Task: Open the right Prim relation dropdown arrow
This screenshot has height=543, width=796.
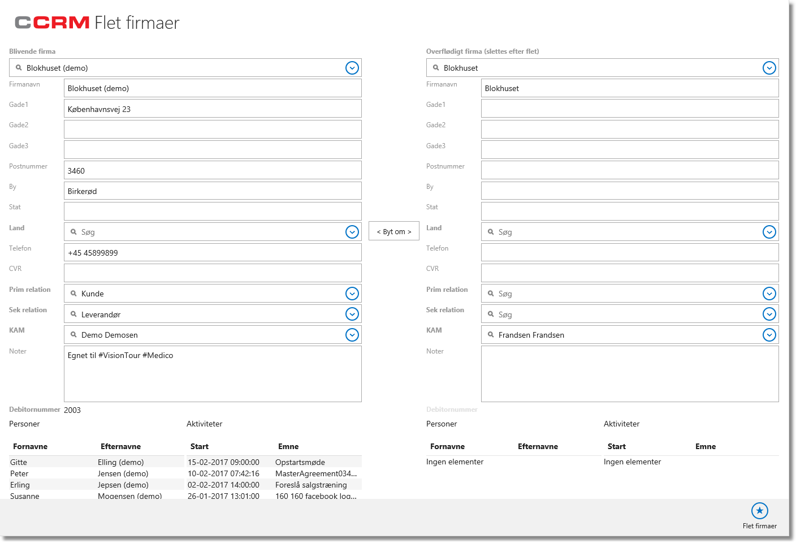Action: tap(769, 294)
